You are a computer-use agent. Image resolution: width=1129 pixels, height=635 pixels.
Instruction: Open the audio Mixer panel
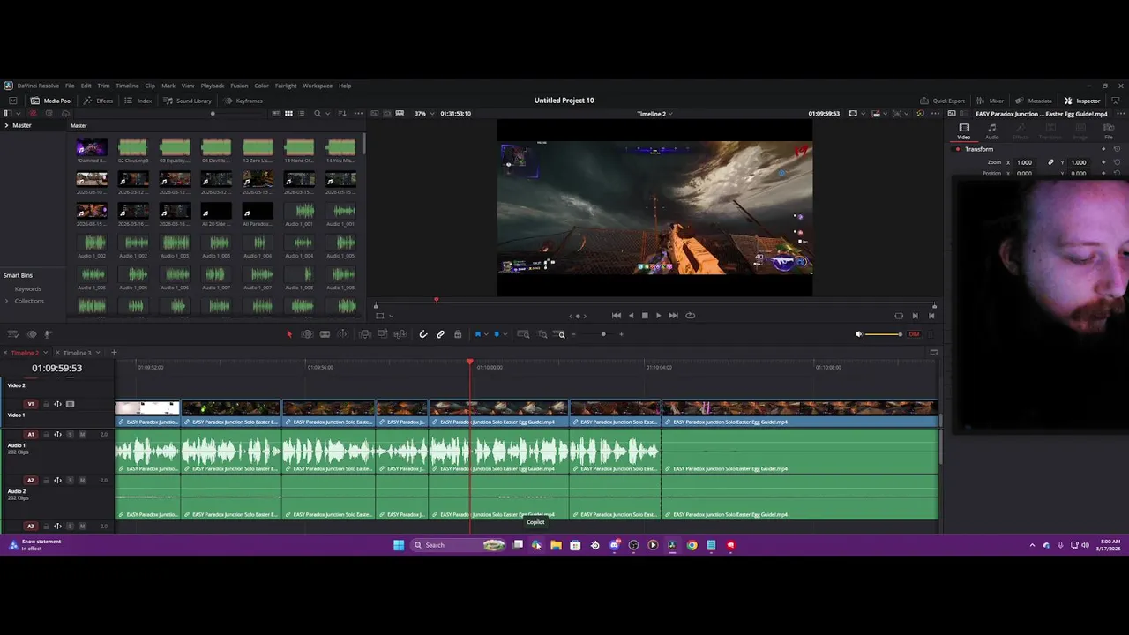[x=991, y=101]
